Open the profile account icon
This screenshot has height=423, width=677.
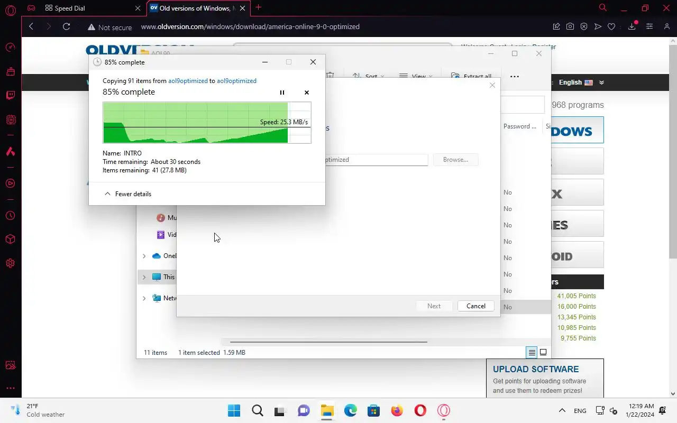[667, 26]
